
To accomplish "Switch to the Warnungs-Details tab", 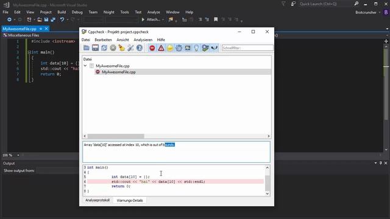I will pos(130,200).
